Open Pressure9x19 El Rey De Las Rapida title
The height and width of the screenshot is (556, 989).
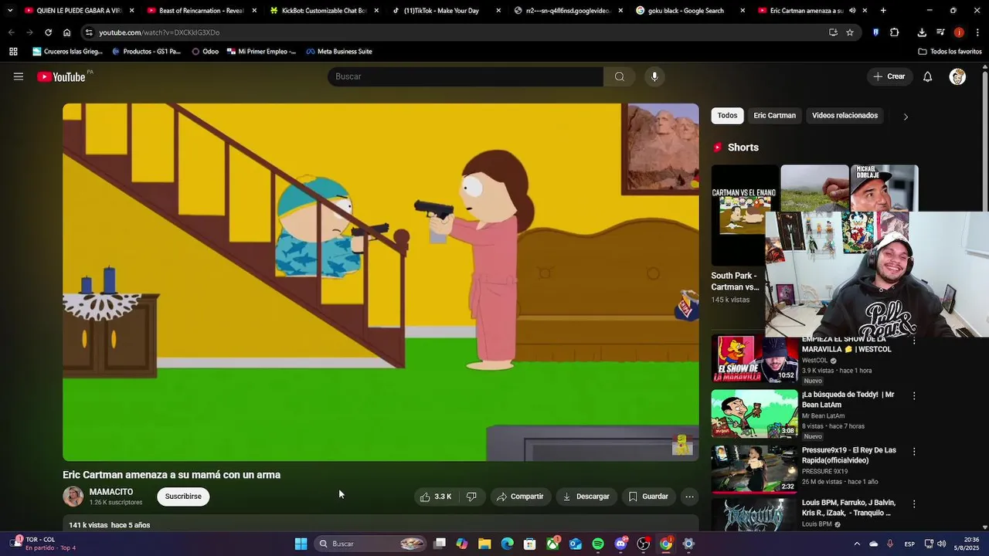(849, 455)
